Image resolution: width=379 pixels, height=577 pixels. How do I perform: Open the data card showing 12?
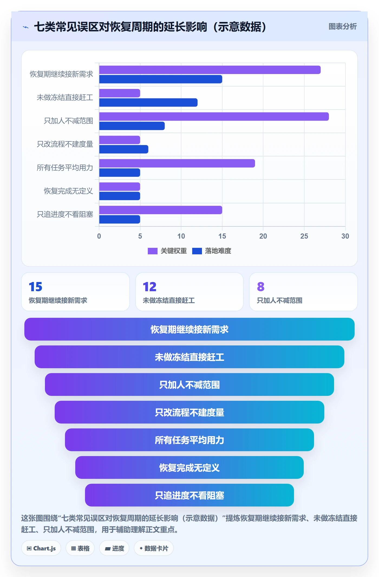[190, 292]
